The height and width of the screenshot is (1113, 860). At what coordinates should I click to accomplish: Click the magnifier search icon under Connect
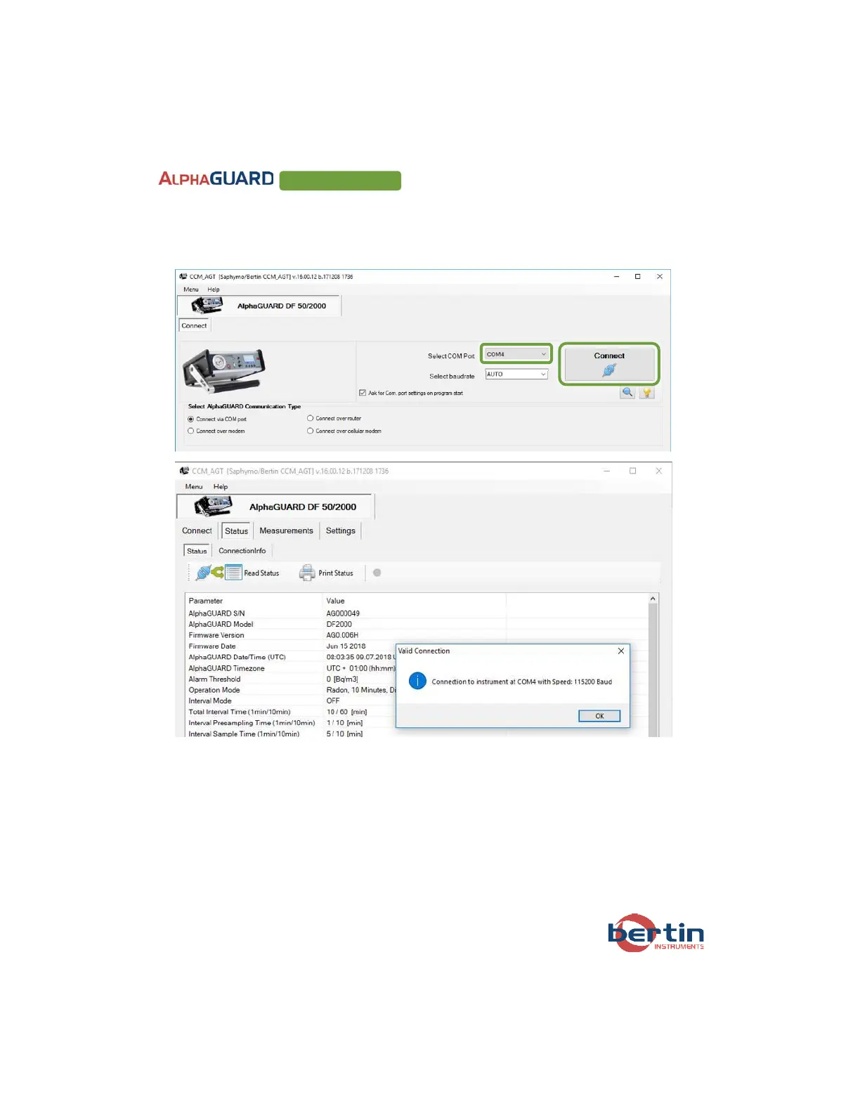627,393
